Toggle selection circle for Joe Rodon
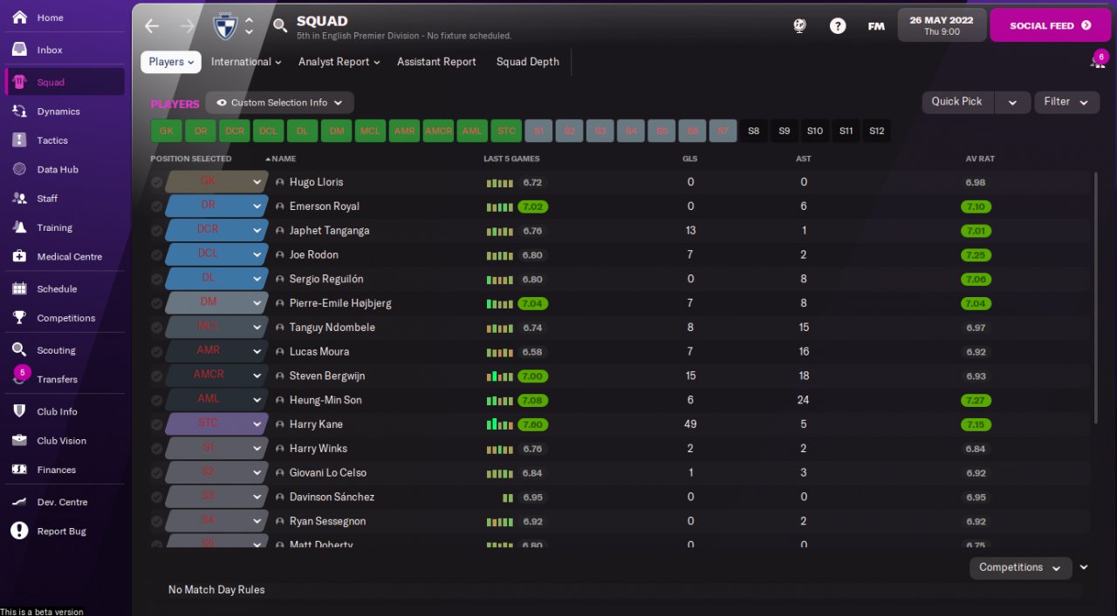Screen dimensions: 1117x616 tap(156, 255)
